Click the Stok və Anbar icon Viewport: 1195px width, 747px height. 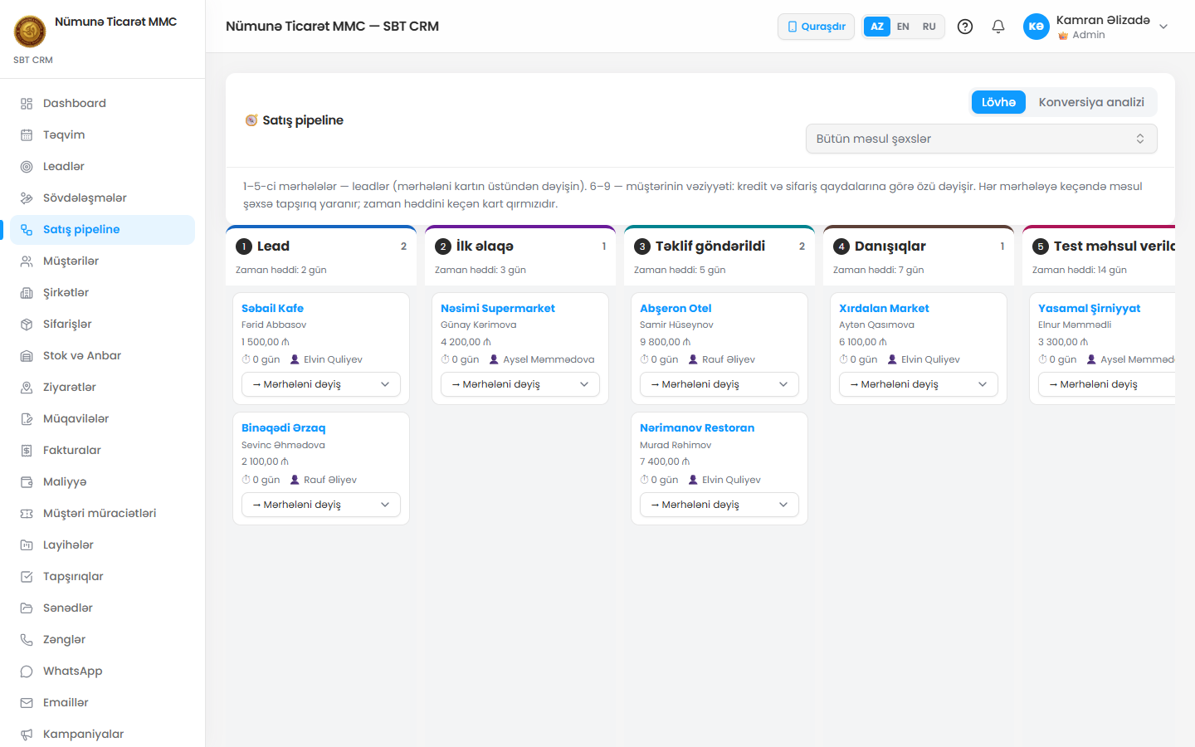[x=27, y=356]
